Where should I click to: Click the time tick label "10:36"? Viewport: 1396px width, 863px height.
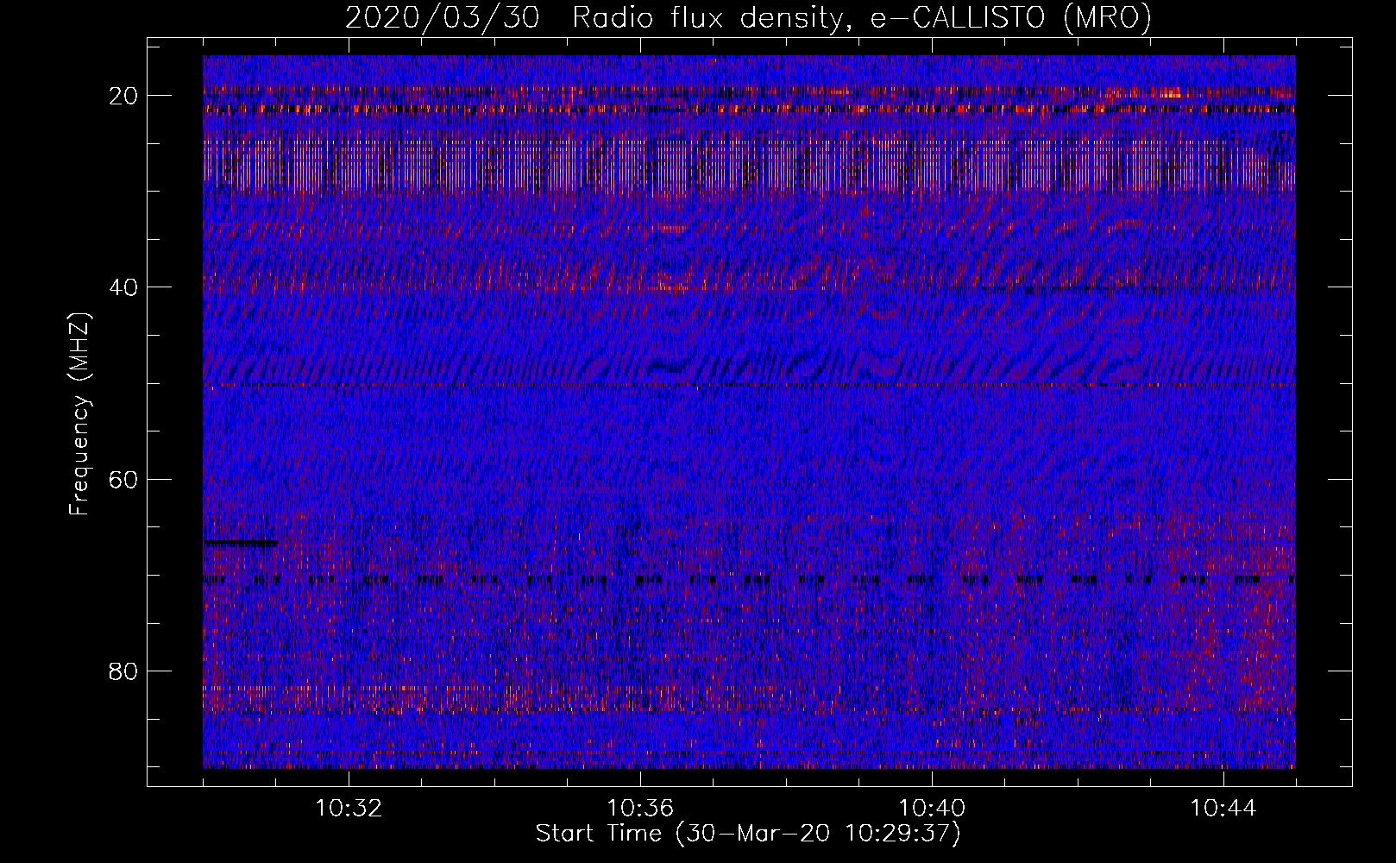640,809
